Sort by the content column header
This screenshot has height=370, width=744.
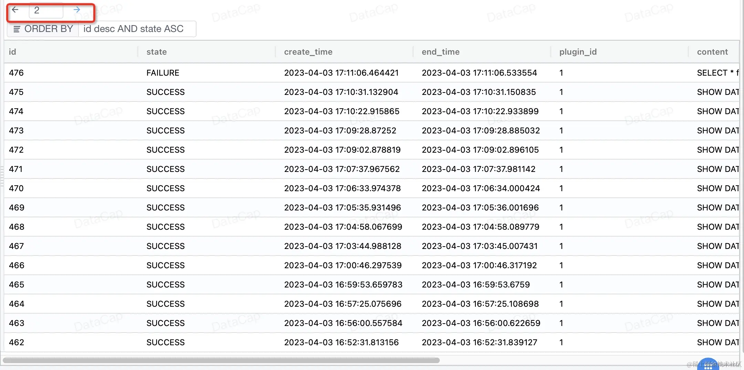[712, 52]
